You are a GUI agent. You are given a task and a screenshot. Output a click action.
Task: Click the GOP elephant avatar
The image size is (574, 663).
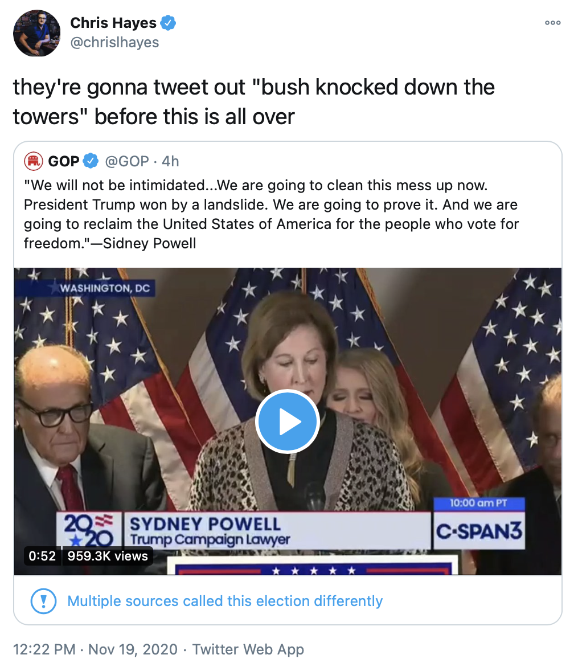[x=34, y=161]
